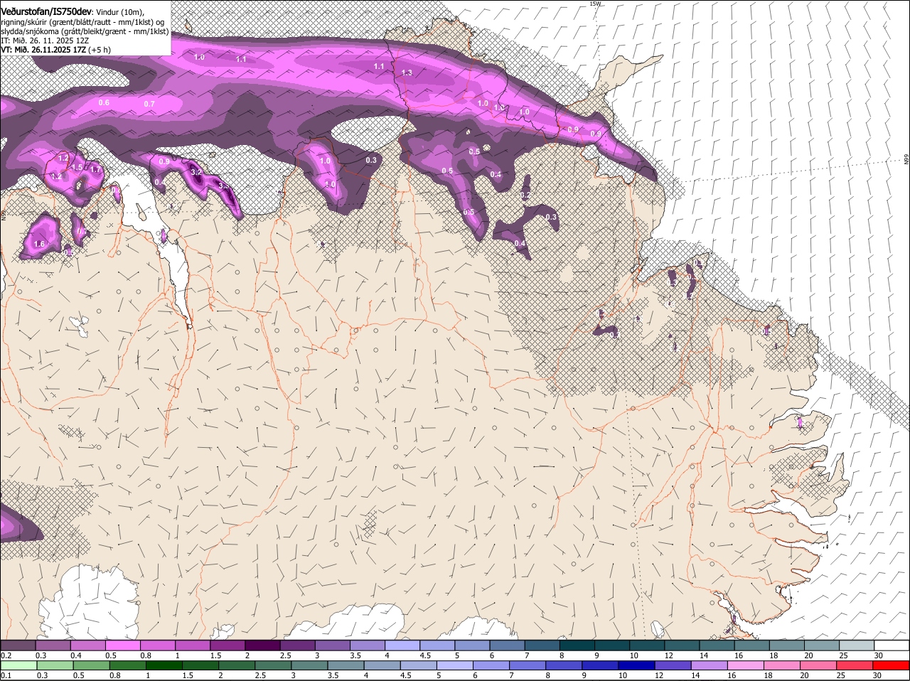
Task: Click the top-row swatch between 12 and 14
Action: click(x=682, y=645)
